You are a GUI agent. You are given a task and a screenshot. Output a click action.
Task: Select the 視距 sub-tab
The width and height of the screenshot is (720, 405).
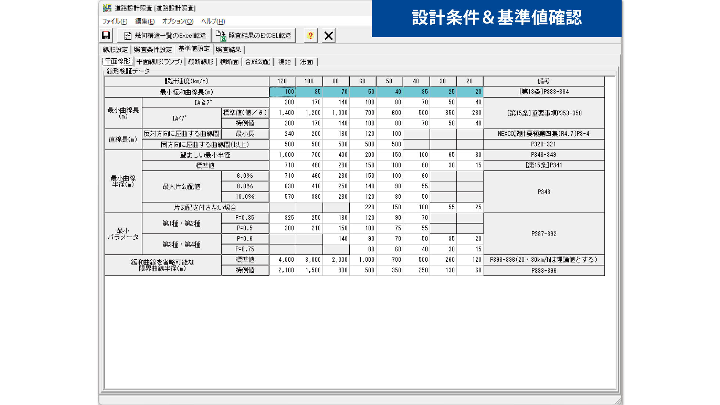[x=284, y=62]
